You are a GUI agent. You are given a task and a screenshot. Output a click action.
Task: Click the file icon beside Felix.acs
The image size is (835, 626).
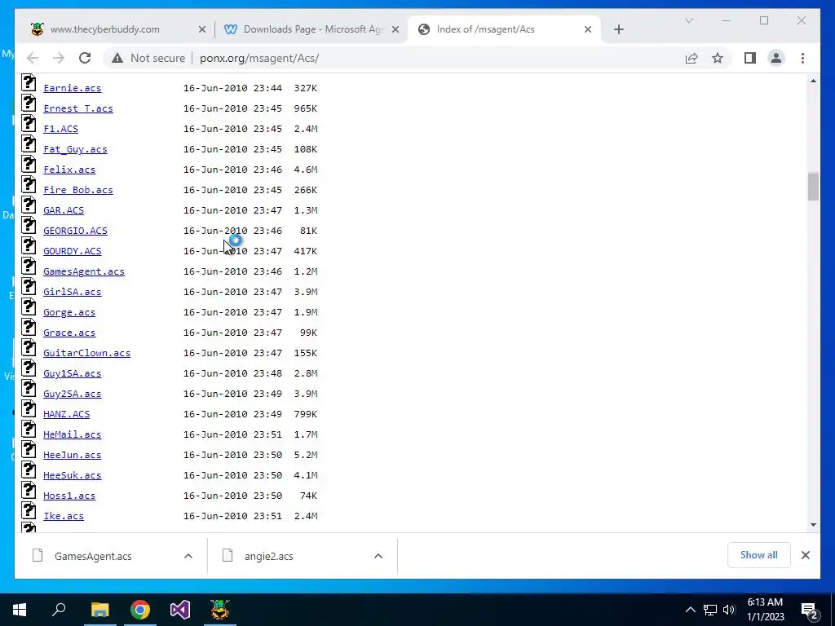point(29,164)
